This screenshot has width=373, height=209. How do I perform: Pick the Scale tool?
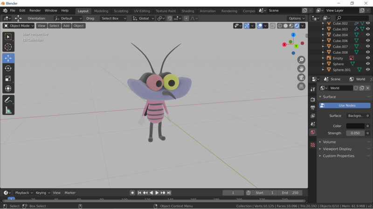[x=8, y=78]
